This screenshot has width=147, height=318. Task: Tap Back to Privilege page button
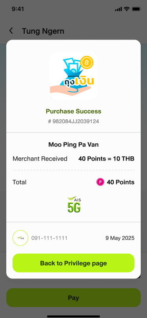pos(74,263)
